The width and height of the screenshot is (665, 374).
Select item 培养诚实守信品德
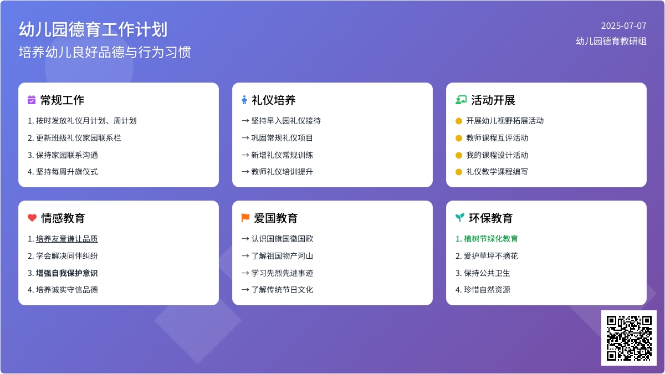click(63, 290)
